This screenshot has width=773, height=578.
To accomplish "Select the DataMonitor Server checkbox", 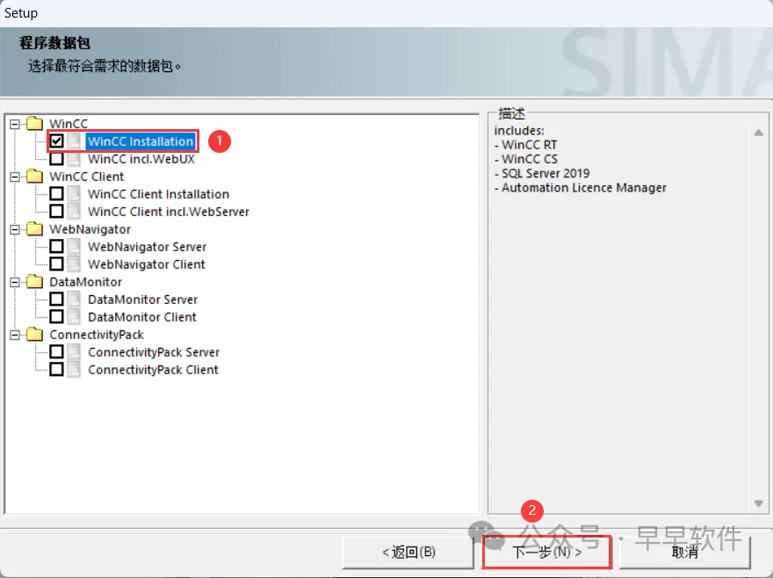I will click(57, 300).
